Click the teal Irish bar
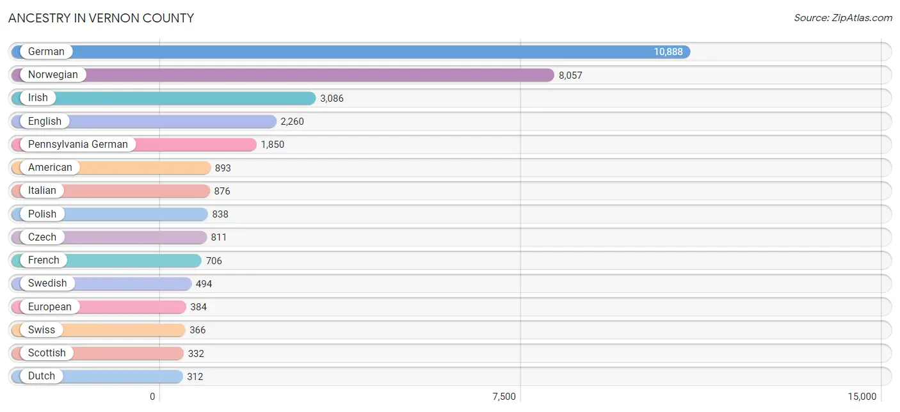 coord(163,98)
